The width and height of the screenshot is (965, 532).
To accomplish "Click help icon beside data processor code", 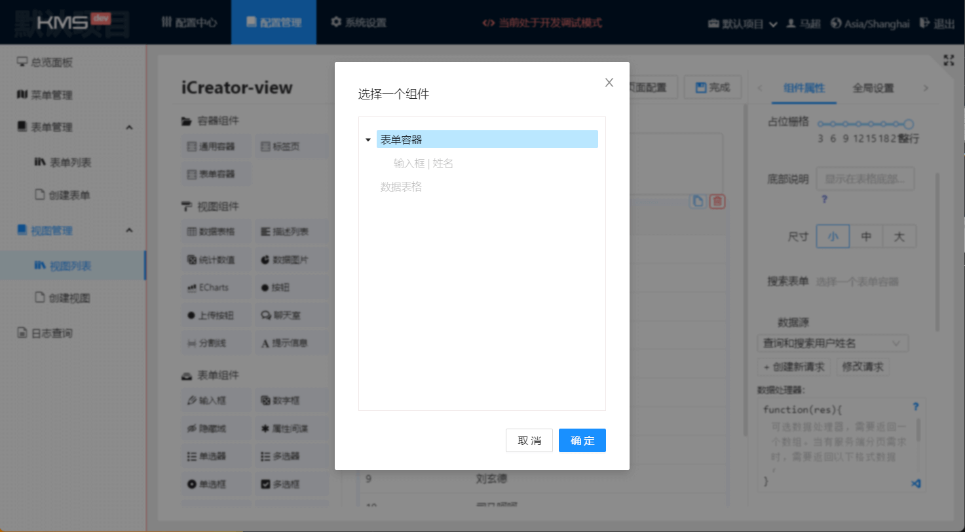I will pos(916,406).
